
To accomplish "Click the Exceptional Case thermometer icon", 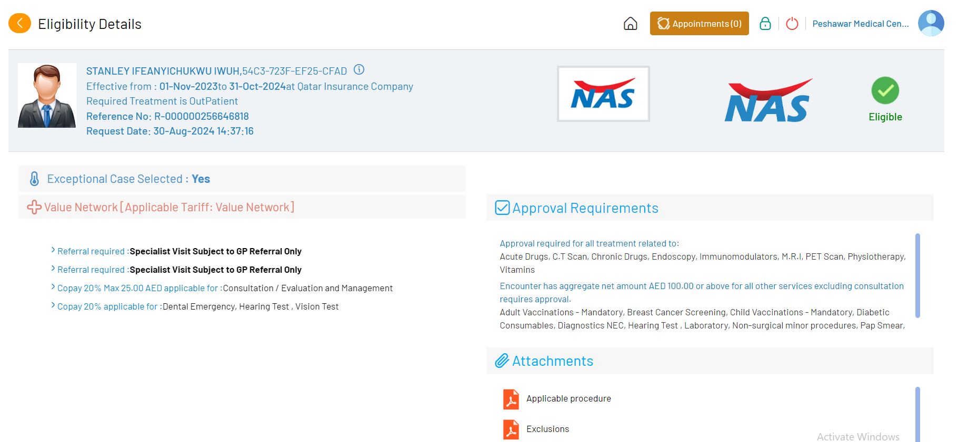I will pos(34,179).
